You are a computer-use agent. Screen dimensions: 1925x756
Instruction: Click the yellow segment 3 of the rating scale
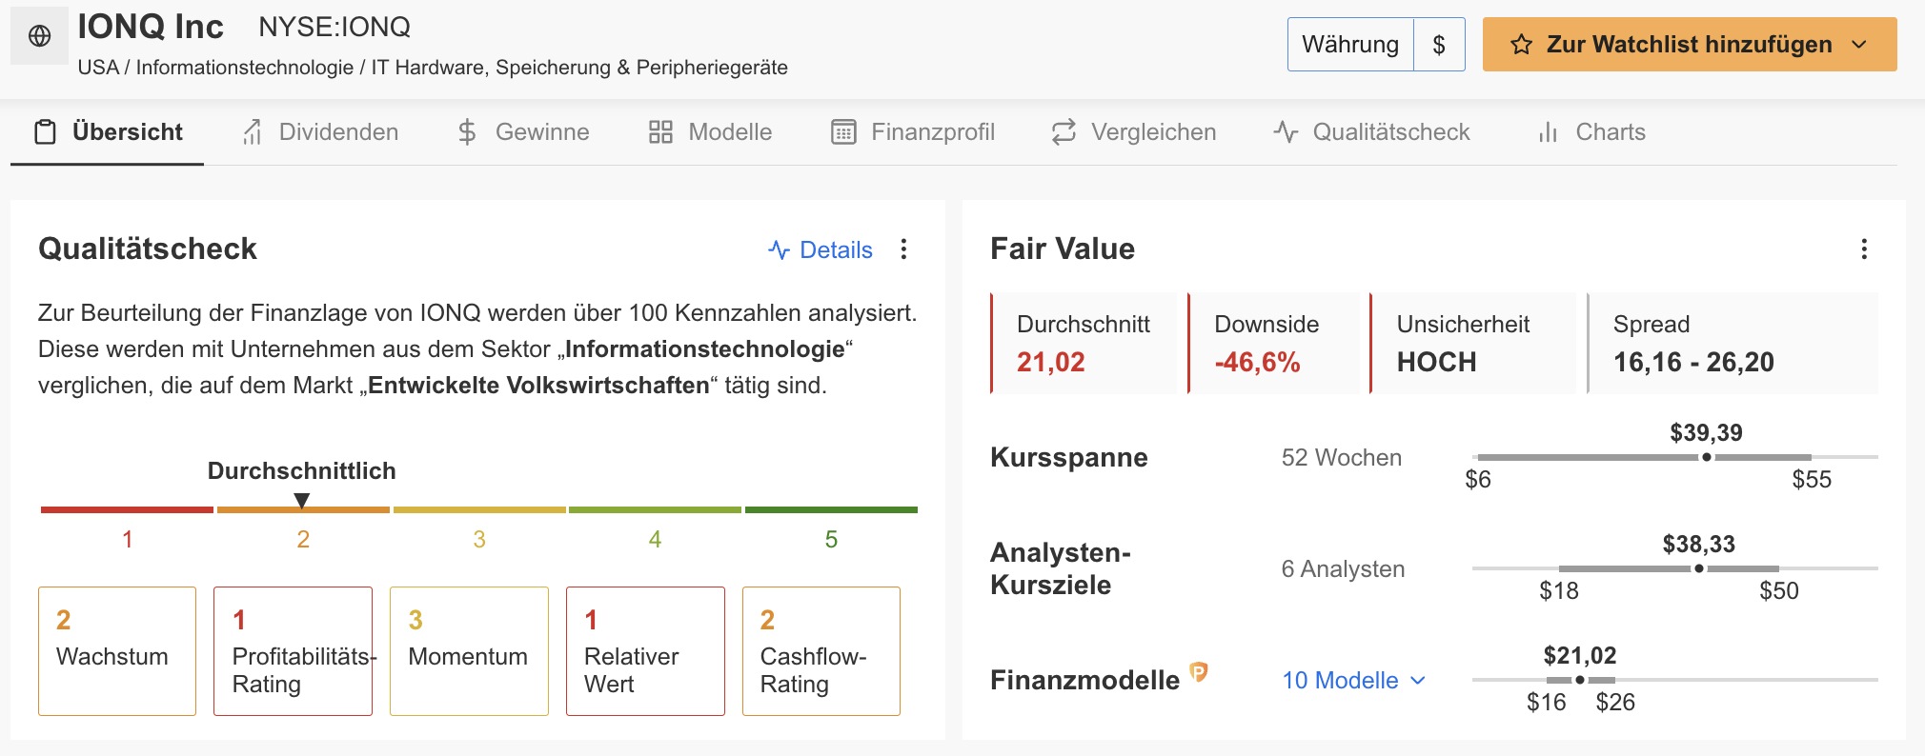coord(479,510)
